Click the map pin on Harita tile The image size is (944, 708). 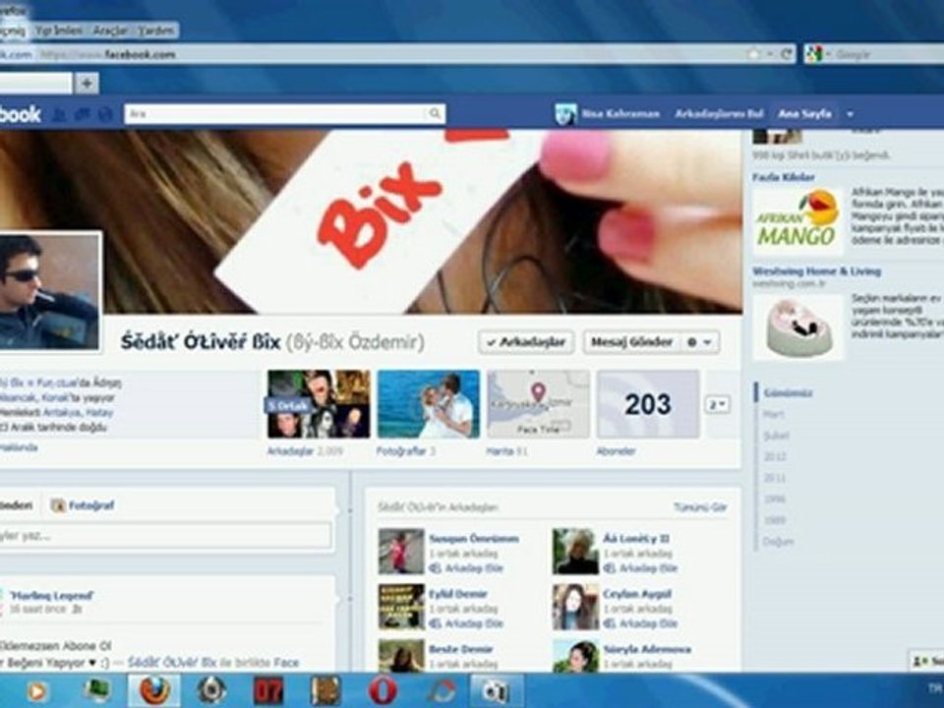[x=538, y=392]
